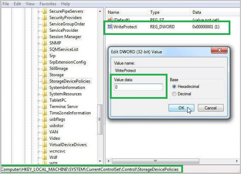Screen dimensions: 241x174
Task: Confirm the DWORD edit with OK
Action: tap(181, 108)
